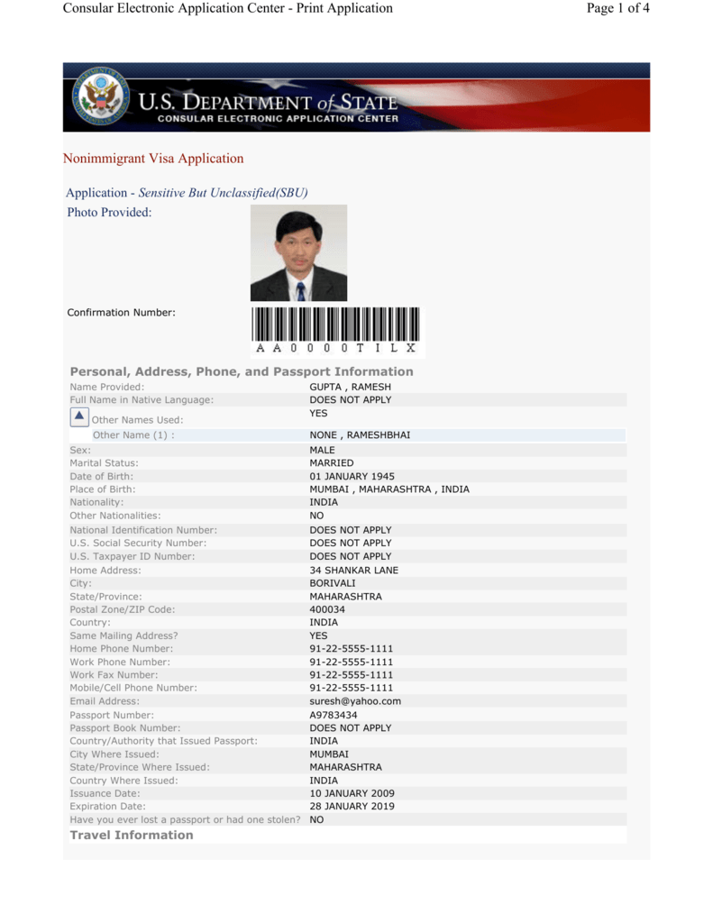Select expiration date 28 JANUARY 2019
The width and height of the screenshot is (713, 923).
click(352, 807)
